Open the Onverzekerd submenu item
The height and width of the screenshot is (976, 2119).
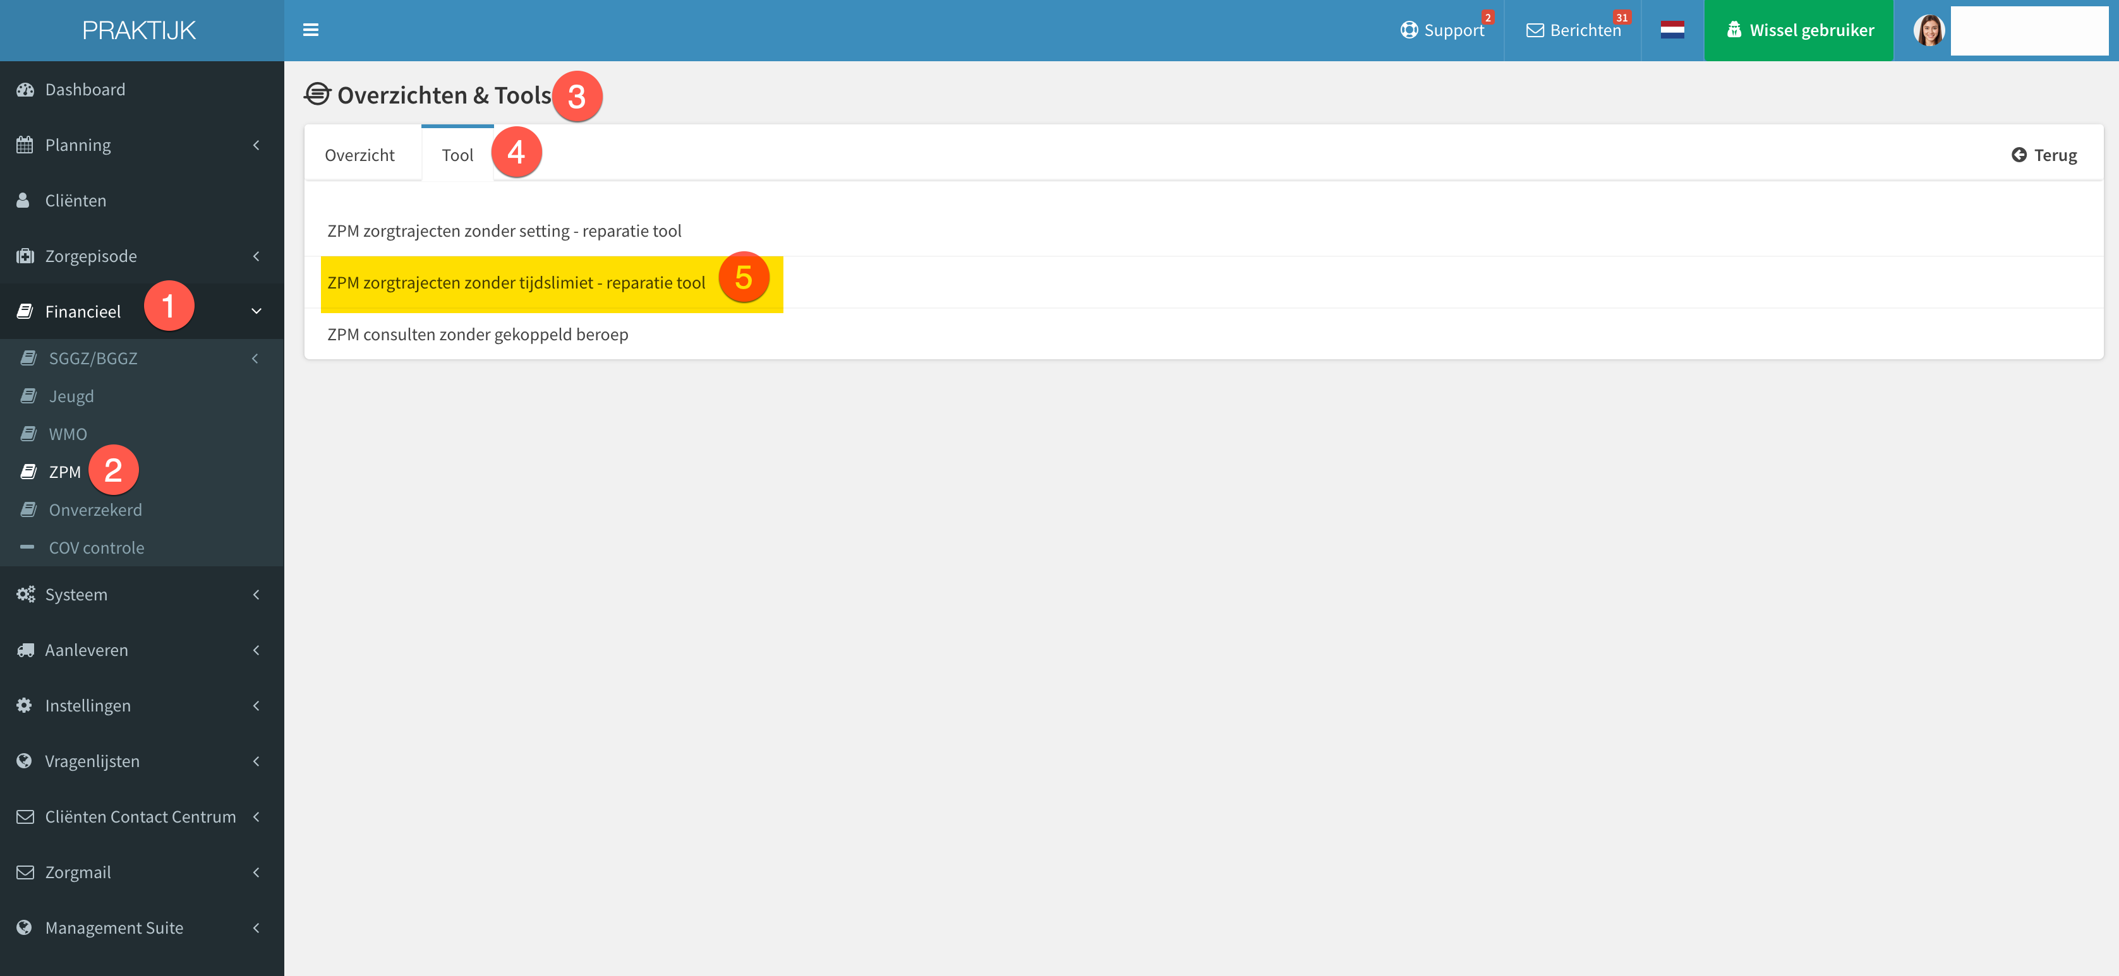(142, 510)
